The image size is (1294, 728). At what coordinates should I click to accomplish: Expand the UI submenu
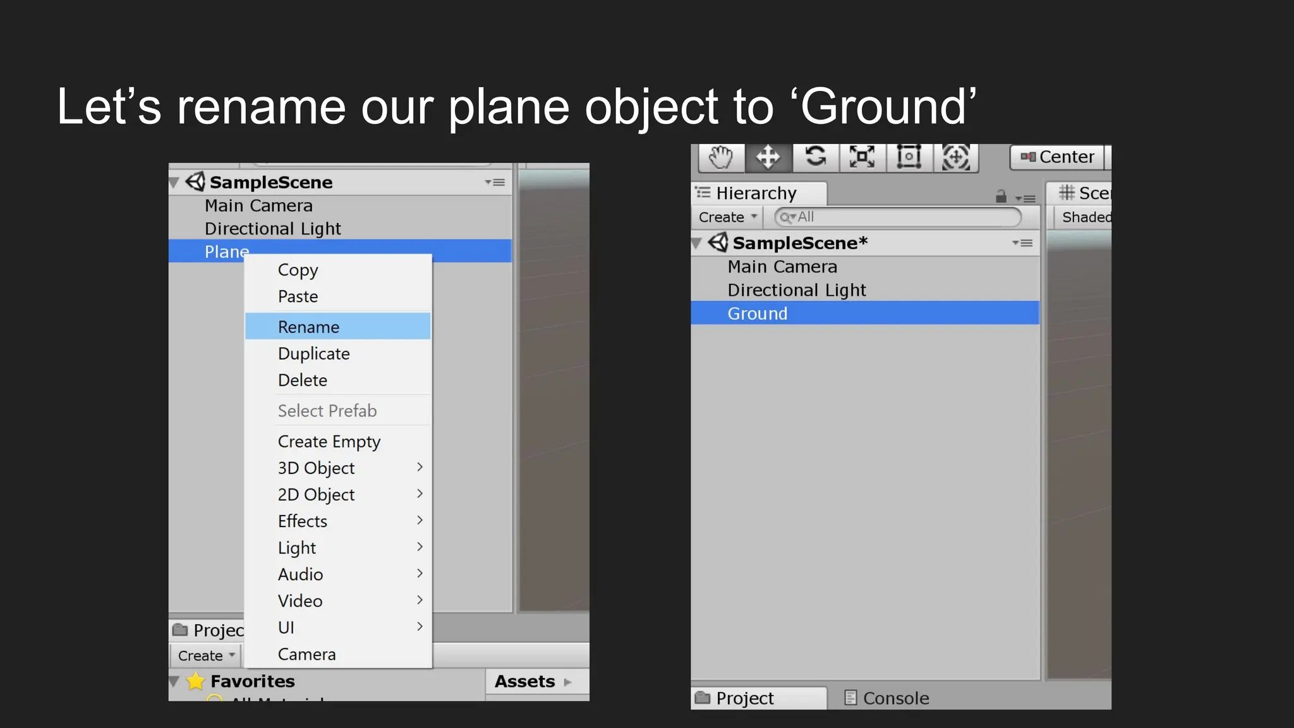point(338,627)
